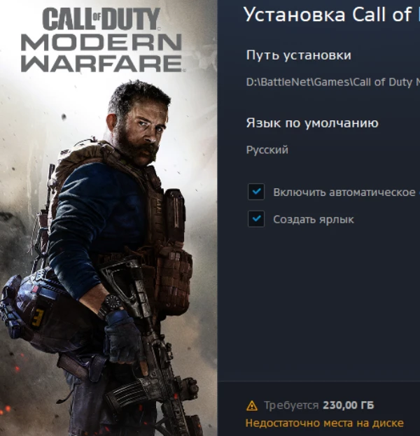420x436 pixels.
Task: Click the MODERN word in game logo
Action: 101,42
